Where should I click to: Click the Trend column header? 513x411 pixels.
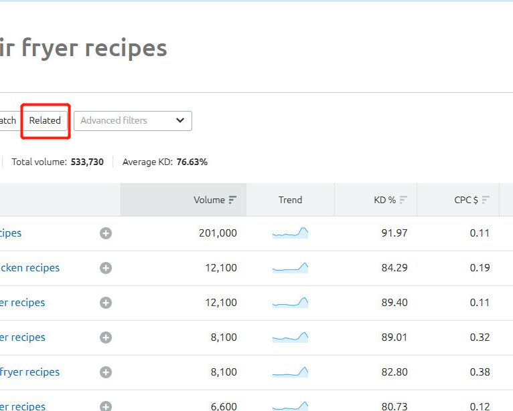(290, 200)
